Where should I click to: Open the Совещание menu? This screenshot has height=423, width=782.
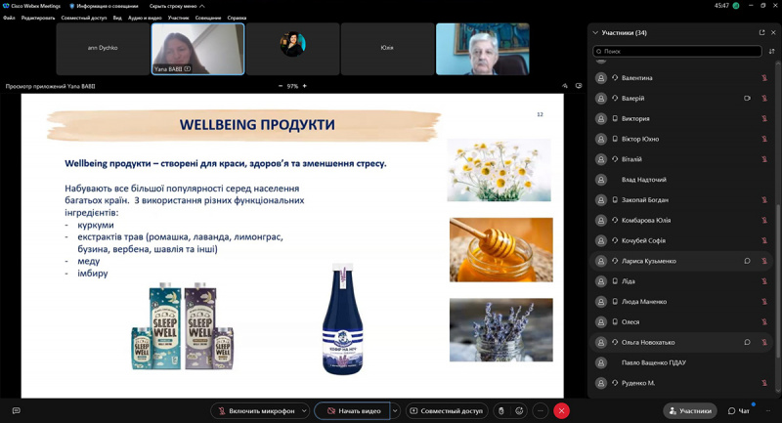tap(208, 18)
